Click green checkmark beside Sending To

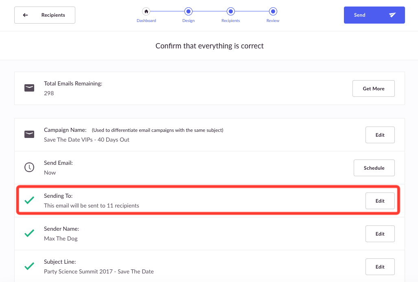pos(29,200)
